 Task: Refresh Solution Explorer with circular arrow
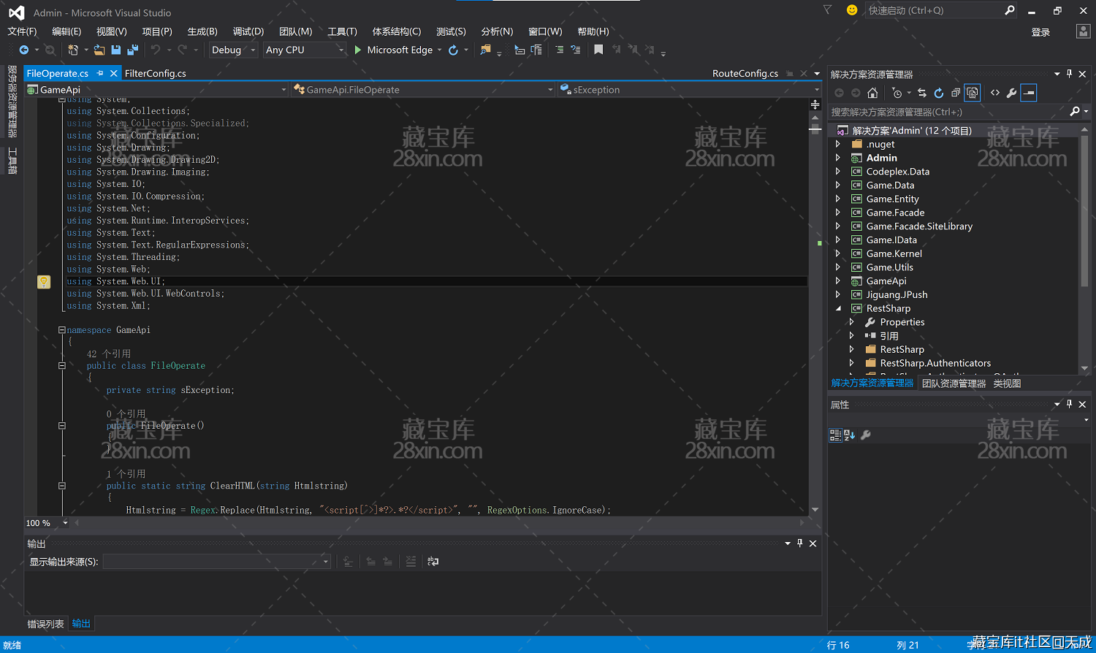click(x=939, y=93)
